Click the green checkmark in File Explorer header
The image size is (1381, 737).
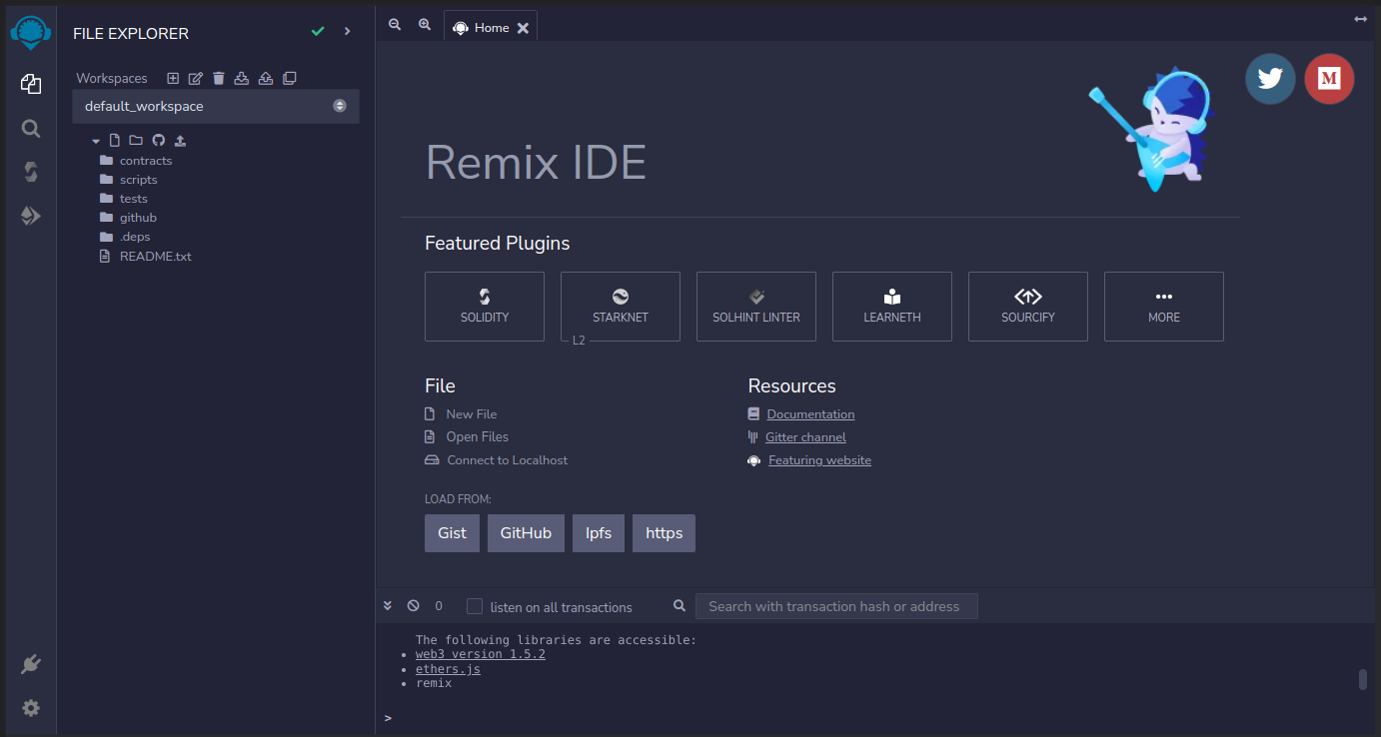[x=318, y=32]
